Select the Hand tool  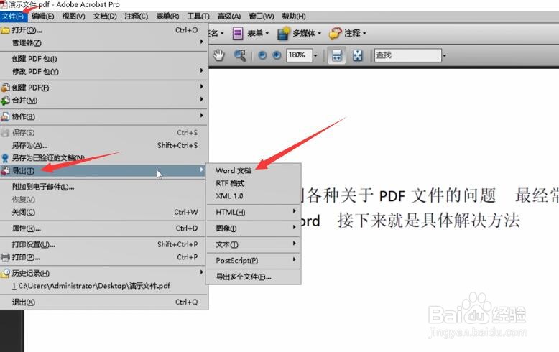[218, 55]
